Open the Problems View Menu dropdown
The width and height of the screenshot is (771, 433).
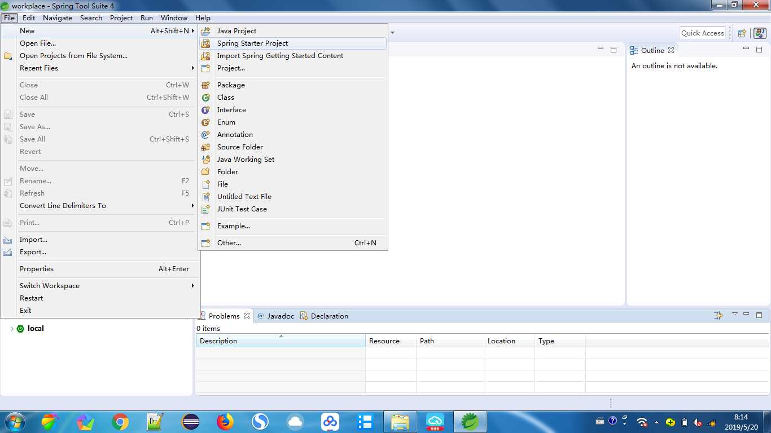735,314
